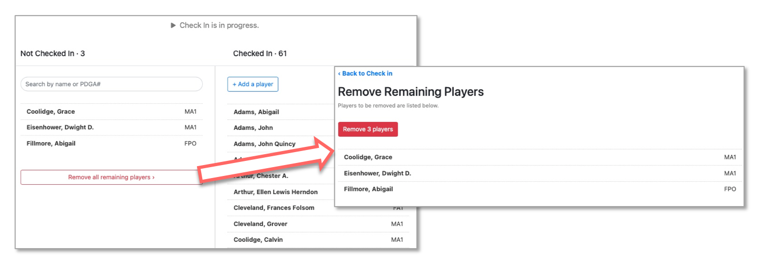
Task: Open the Add a player button
Action: pos(253,84)
